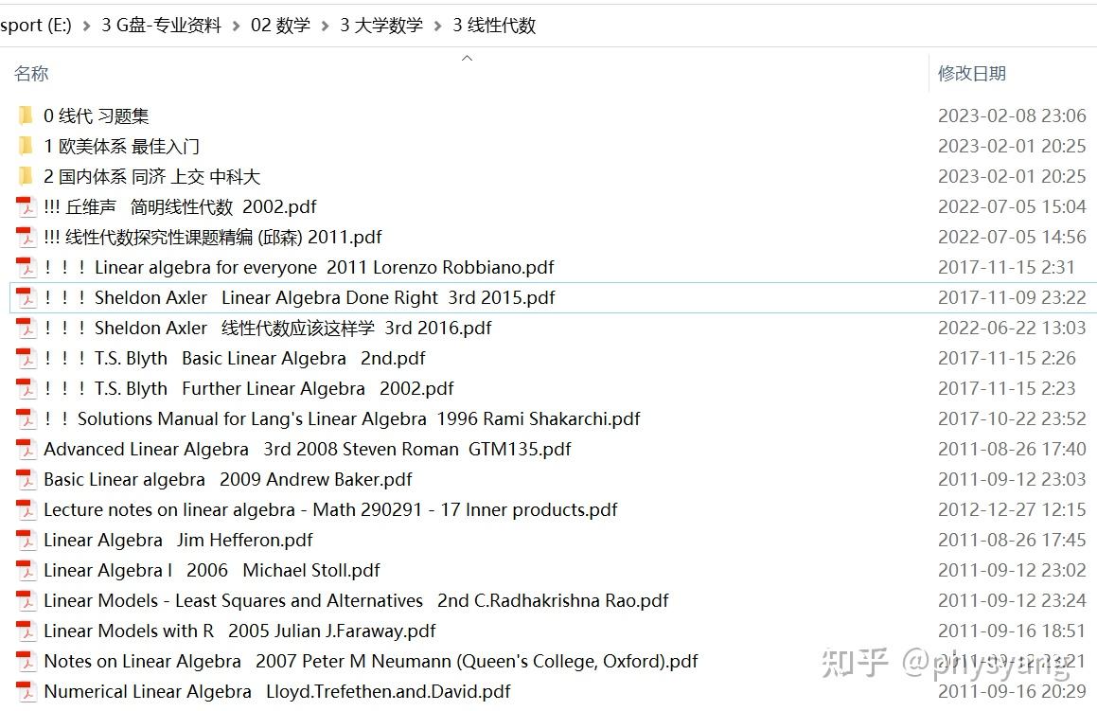Viewport: 1097px width, 711px height.
Task: Click PDF icon of Linear Models with R 2005
Action: coord(26,631)
